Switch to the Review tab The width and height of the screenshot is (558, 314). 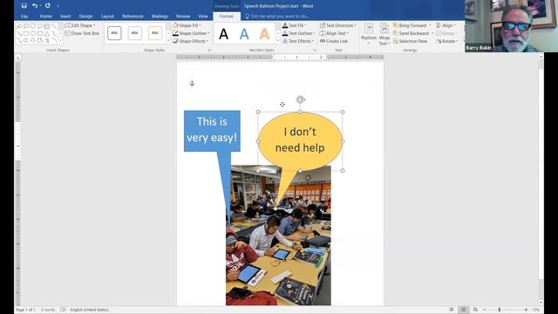click(x=183, y=17)
